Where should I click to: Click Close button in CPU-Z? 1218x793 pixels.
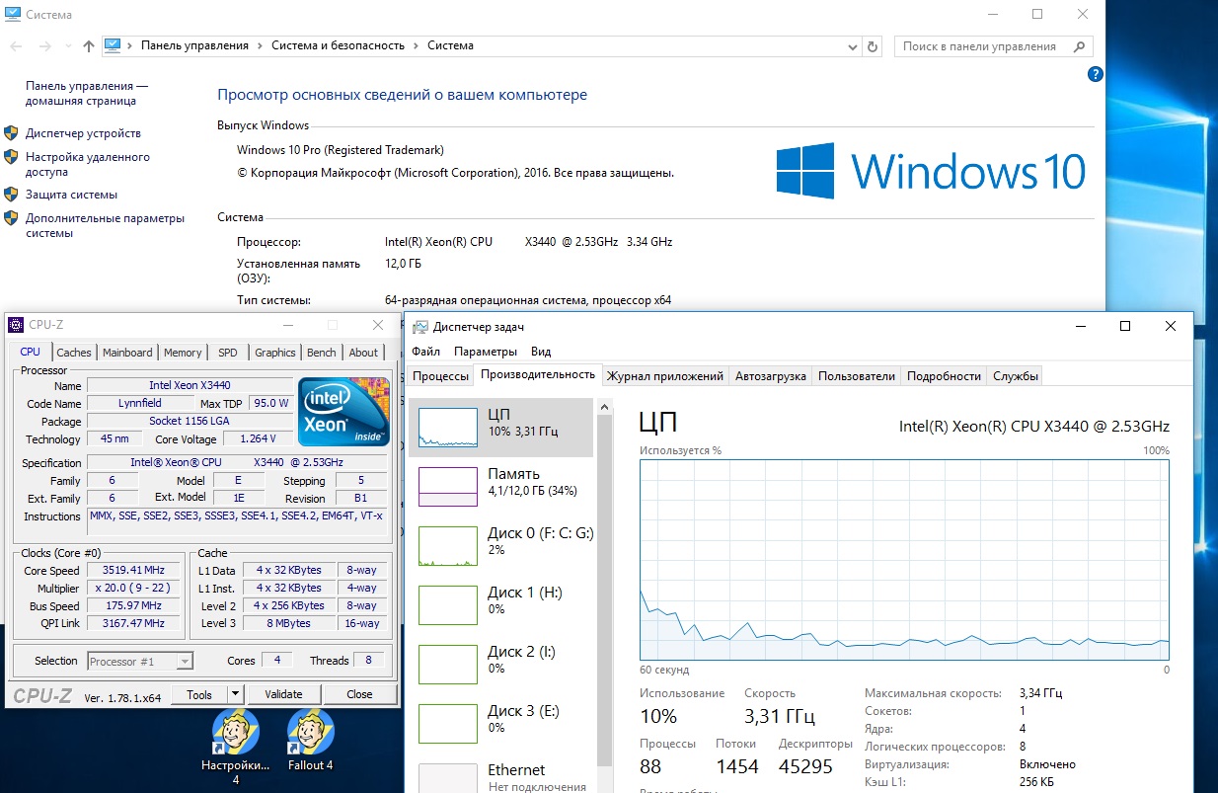point(359,694)
